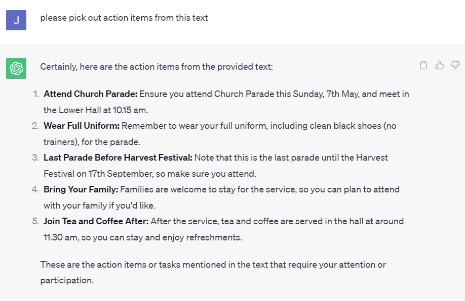
Task: Click list number 5 marker
Action: pos(35,221)
